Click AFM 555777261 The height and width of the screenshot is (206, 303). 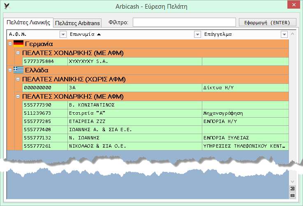coord(45,146)
